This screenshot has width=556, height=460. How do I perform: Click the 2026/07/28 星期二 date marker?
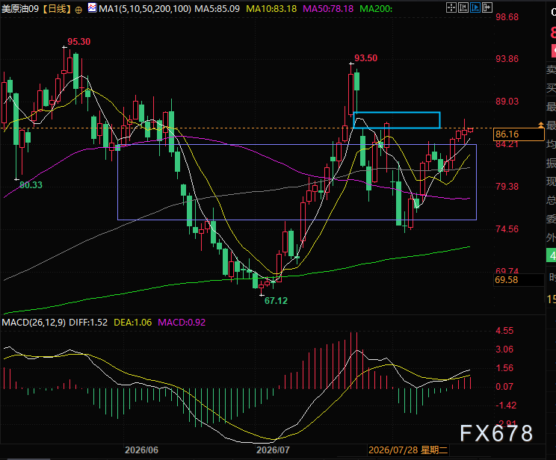click(x=408, y=450)
